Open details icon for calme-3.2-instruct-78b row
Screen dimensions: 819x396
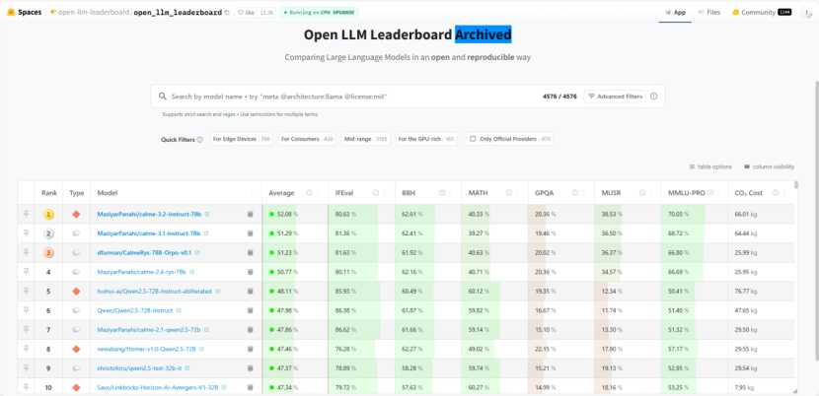(251, 214)
